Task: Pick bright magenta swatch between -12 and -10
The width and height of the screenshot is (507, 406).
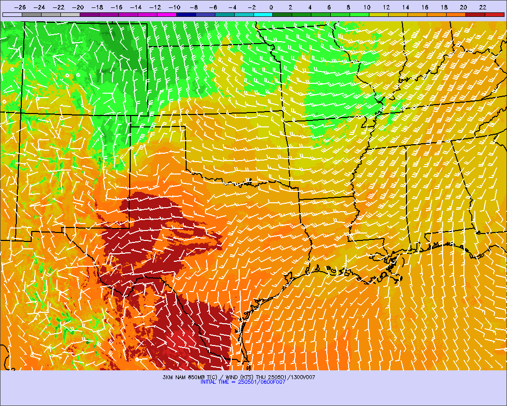Action: point(167,14)
